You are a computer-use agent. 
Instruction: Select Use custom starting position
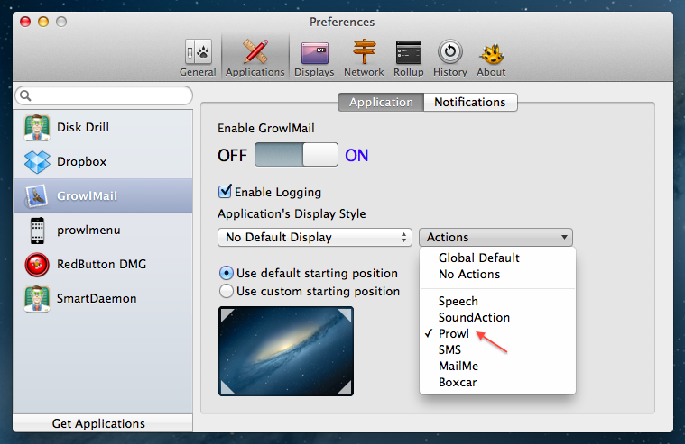click(x=227, y=291)
